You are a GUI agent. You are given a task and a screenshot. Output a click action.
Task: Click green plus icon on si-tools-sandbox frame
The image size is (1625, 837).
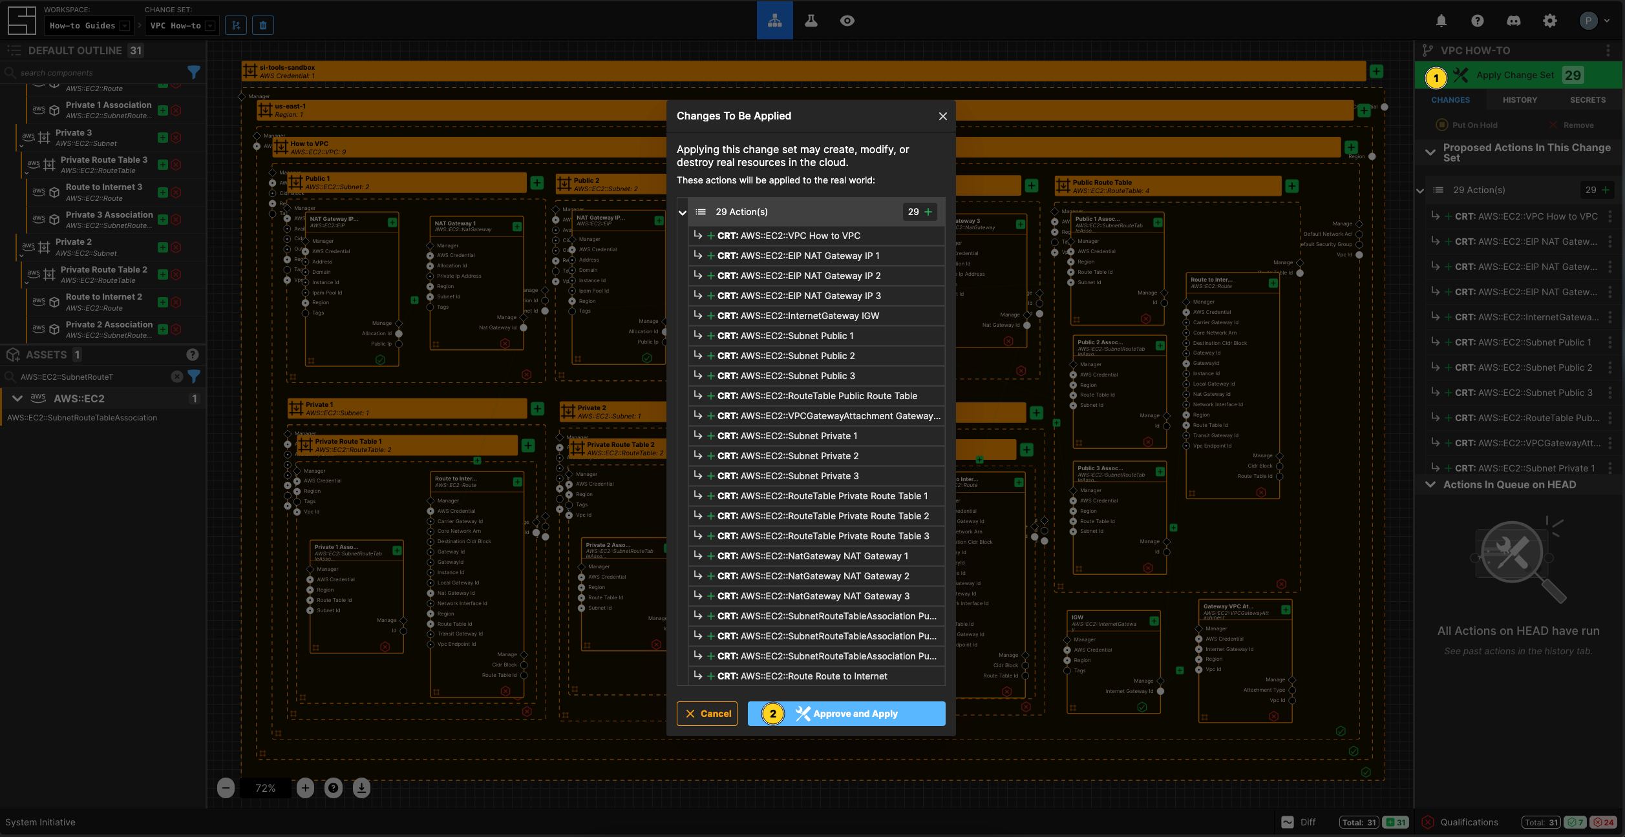tap(1376, 72)
